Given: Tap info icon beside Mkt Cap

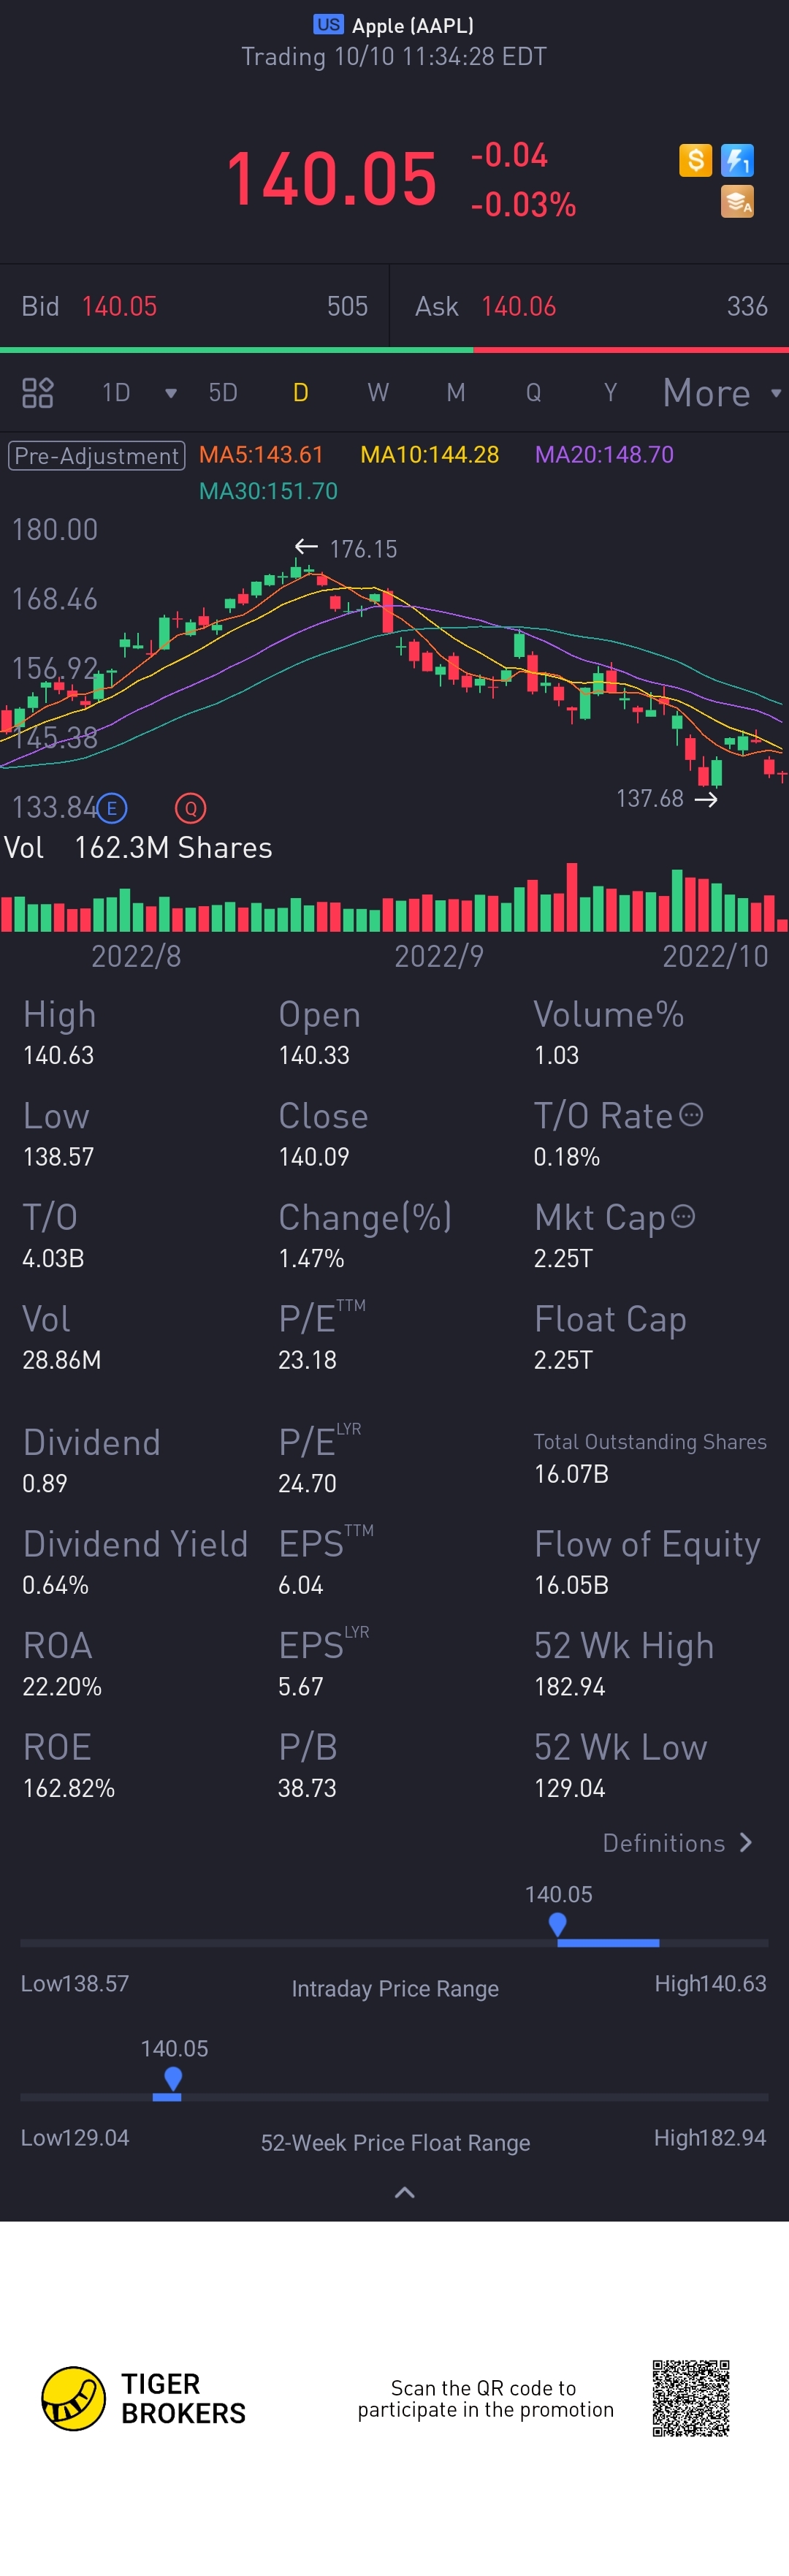Looking at the screenshot, I should 683,1216.
